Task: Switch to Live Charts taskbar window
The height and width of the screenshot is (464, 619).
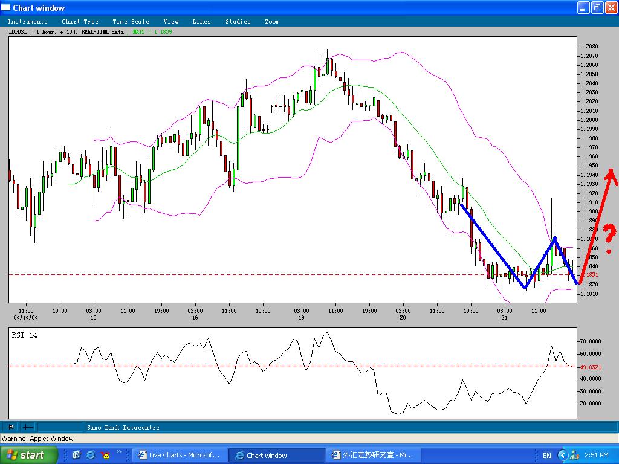Action: [x=180, y=455]
